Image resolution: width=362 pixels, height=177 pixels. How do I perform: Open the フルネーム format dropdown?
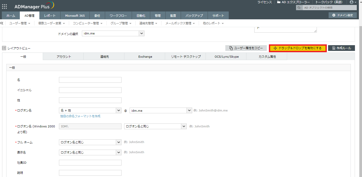(119, 142)
